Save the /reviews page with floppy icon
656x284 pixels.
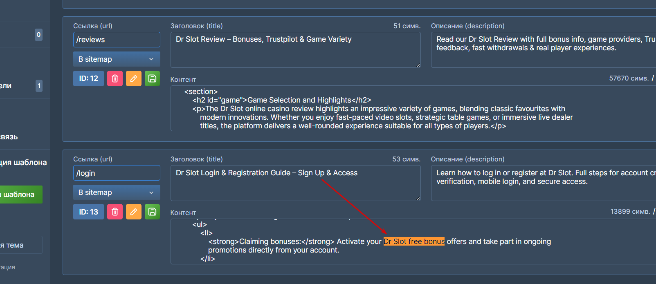(152, 78)
